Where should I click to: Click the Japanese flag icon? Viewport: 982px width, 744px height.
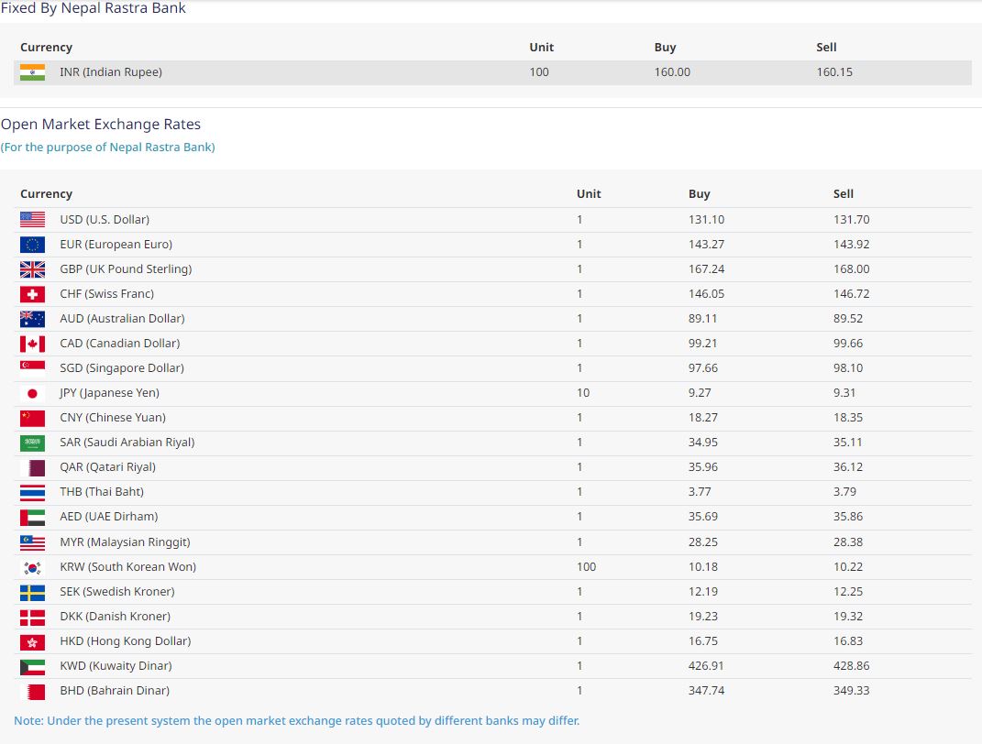pos(33,393)
